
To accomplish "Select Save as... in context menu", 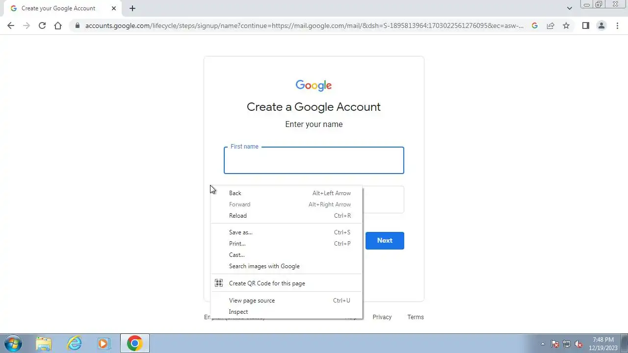I will tap(287, 232).
